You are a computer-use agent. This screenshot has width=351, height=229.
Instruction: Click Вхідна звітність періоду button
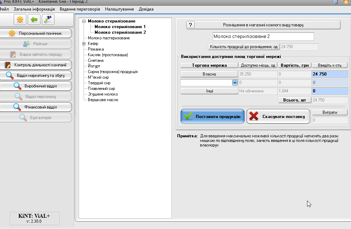point(36,54)
